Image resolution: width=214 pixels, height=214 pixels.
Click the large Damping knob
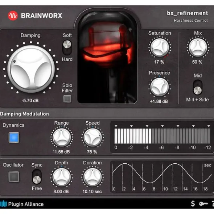31,69
